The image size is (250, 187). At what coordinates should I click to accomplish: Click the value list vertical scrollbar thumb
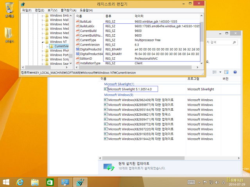202,32
